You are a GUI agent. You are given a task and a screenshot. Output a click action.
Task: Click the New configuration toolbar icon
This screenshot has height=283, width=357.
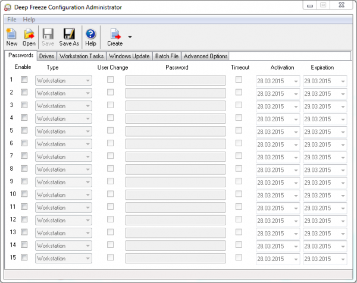pos(11,37)
